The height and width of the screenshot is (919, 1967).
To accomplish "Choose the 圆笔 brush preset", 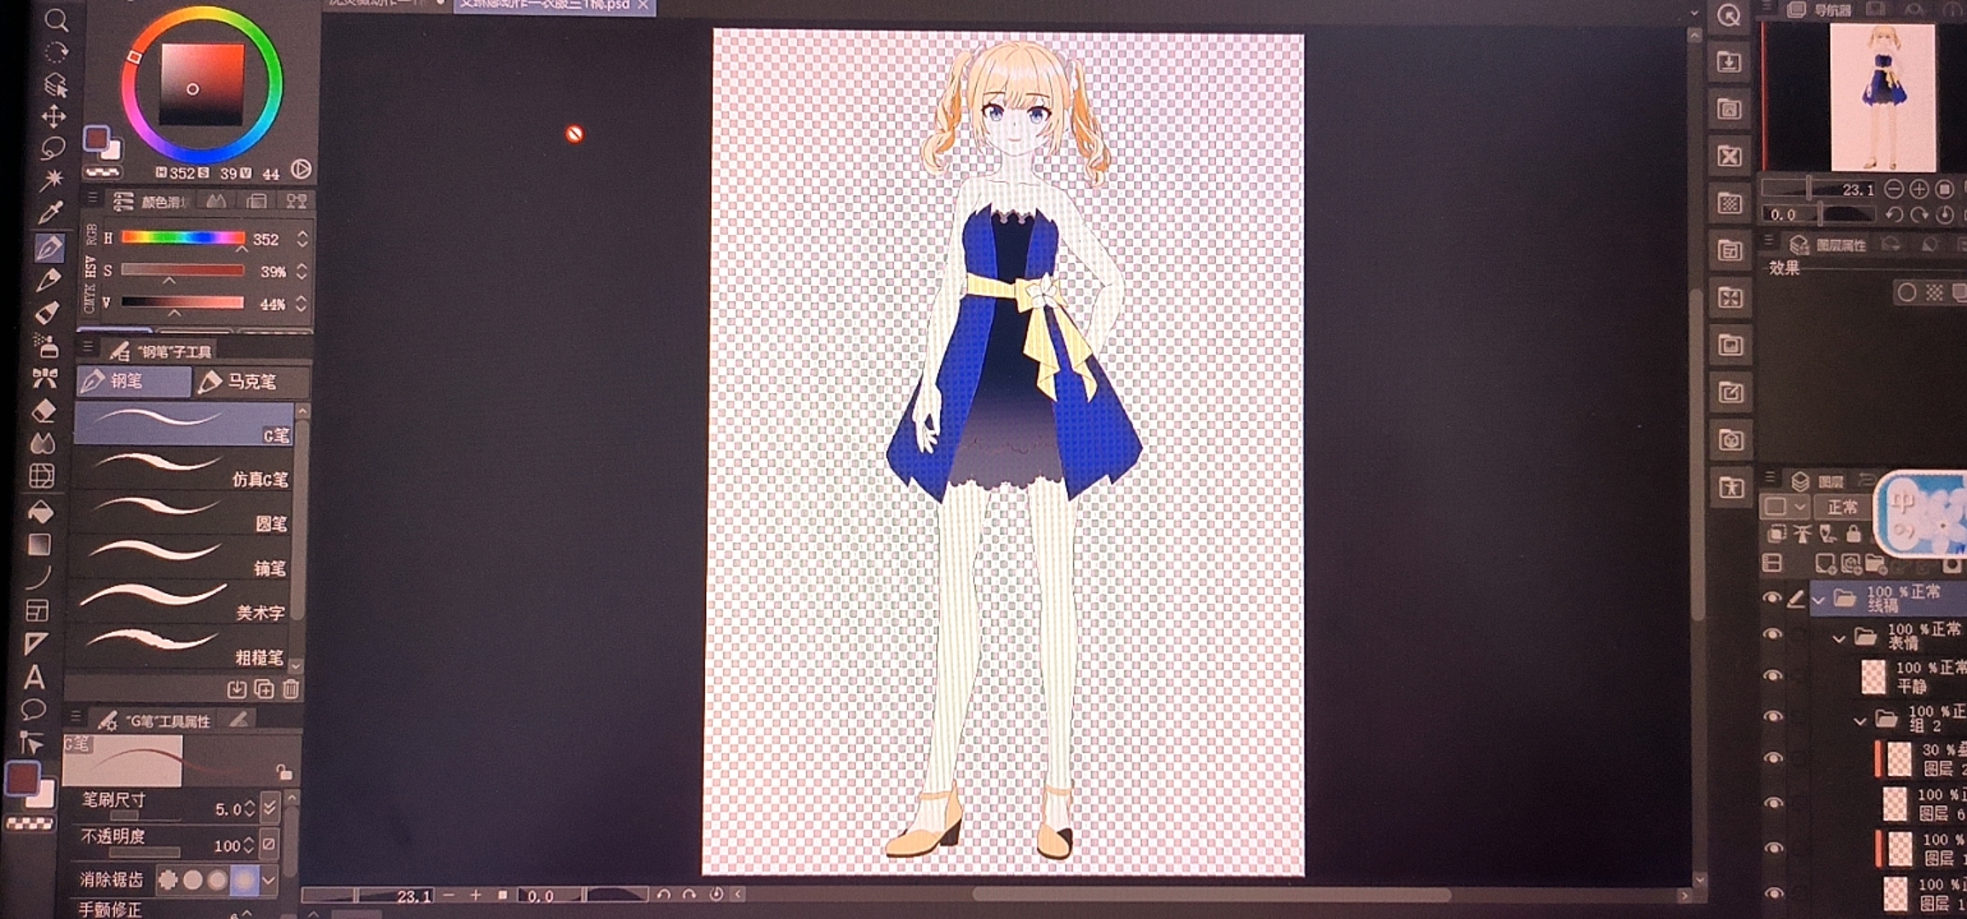I will coord(183,511).
